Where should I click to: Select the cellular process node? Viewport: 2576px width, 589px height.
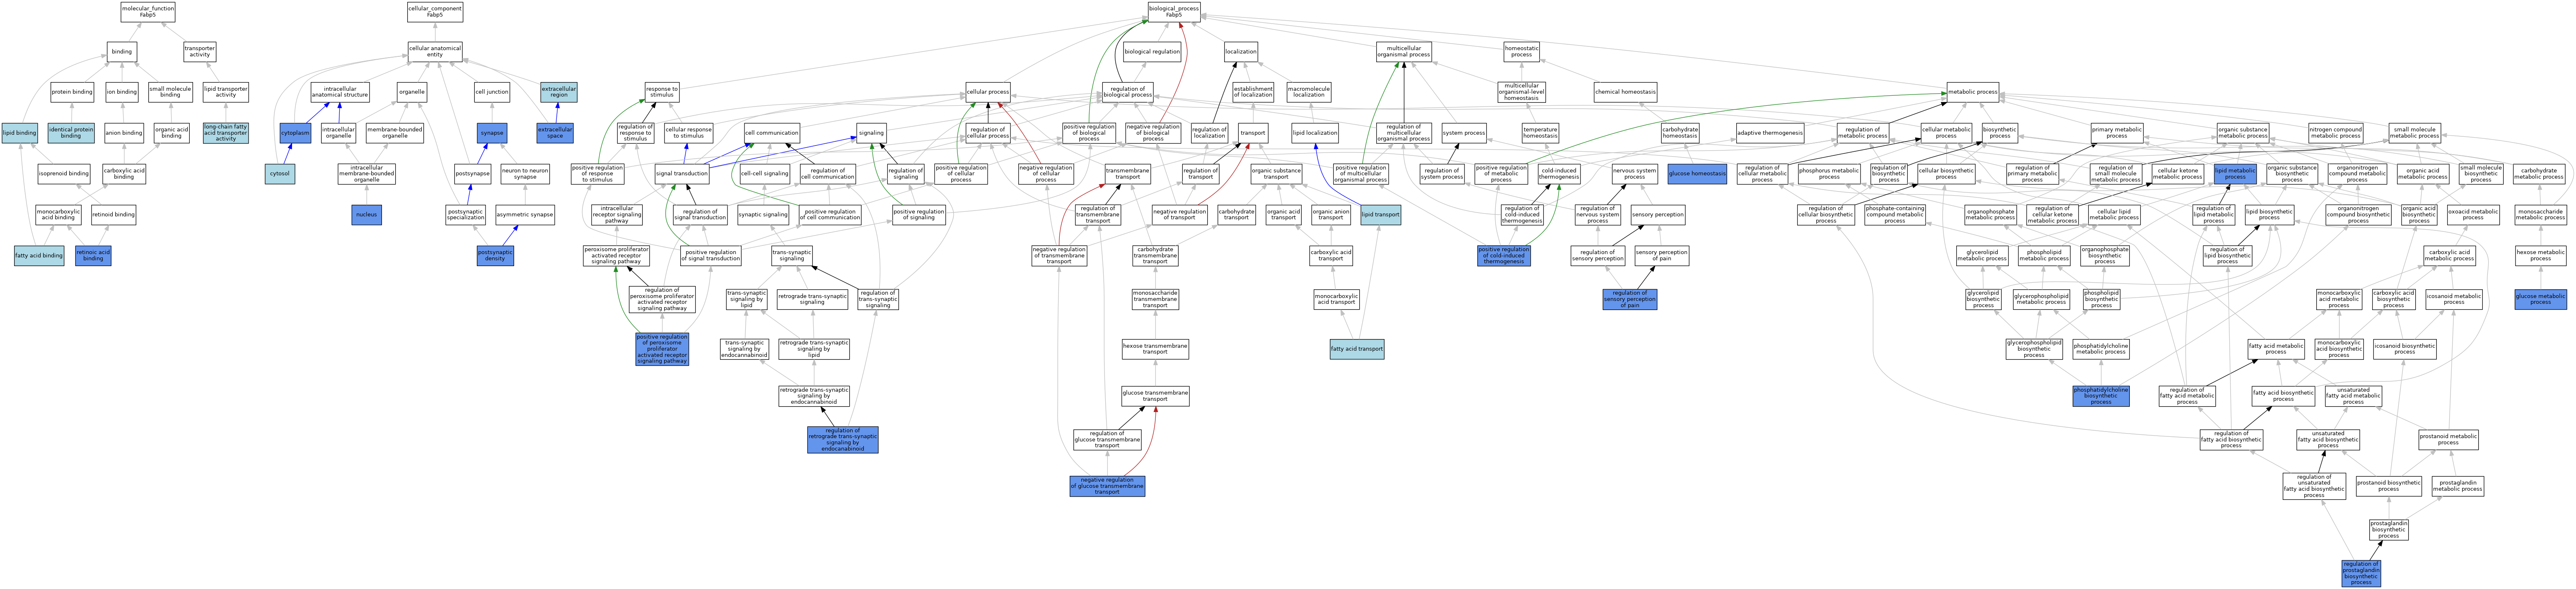988,92
